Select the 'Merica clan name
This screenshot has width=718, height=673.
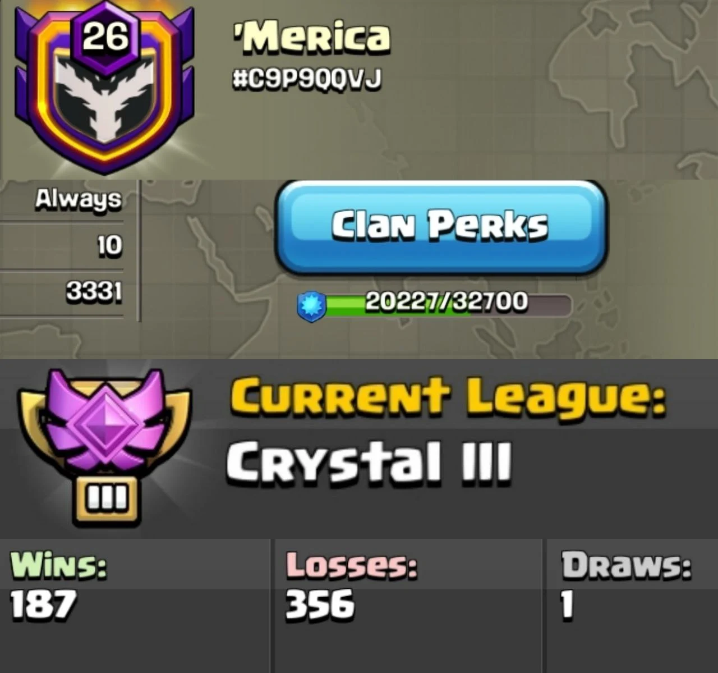[x=310, y=37]
